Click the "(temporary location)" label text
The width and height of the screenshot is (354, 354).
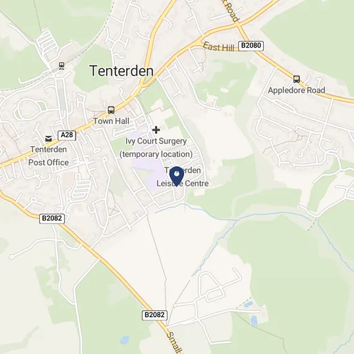pyautogui.click(x=156, y=154)
